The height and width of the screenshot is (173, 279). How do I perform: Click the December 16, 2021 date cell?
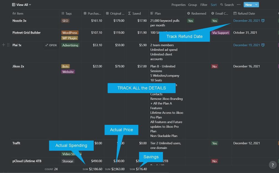pyautogui.click(x=247, y=66)
